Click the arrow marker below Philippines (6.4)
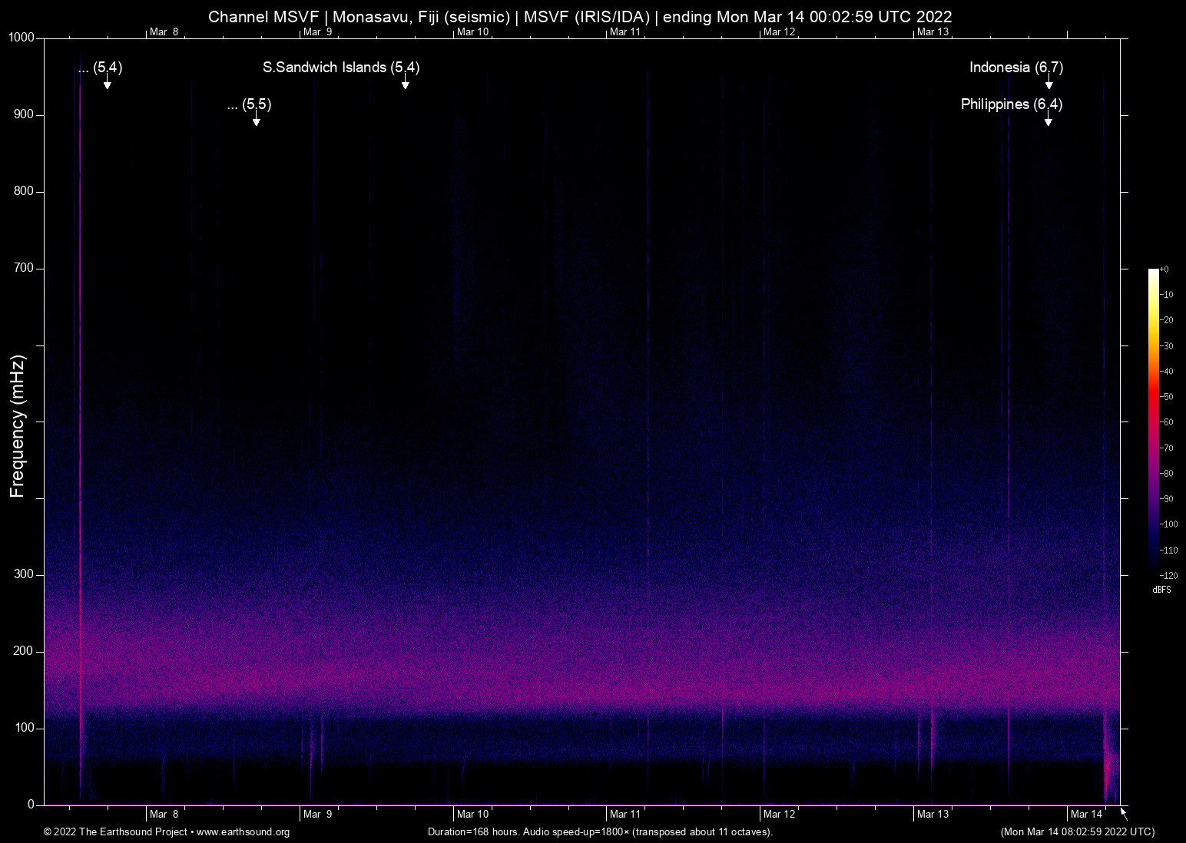The height and width of the screenshot is (843, 1186). 1048,120
